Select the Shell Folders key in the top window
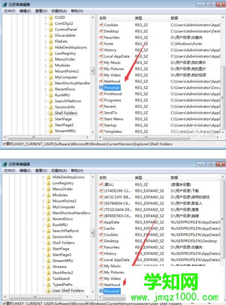226x305 pixels. tap(66, 113)
